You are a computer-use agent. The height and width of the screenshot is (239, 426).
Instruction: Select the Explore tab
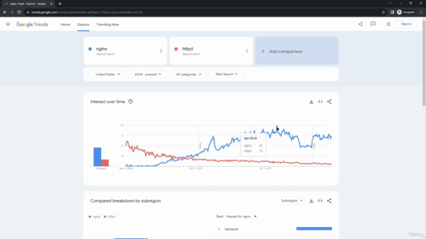83,25
